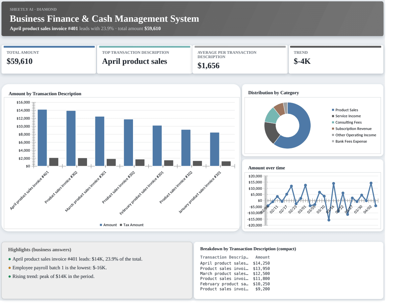Select the blue Amount bar for Product sales invoice #202

pos(128,143)
